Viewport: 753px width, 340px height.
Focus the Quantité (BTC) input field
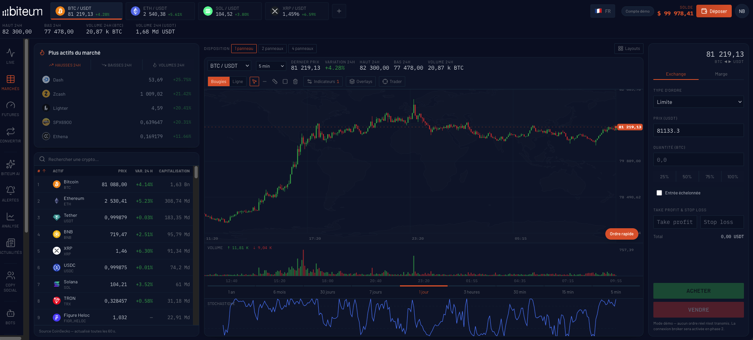[x=699, y=160]
